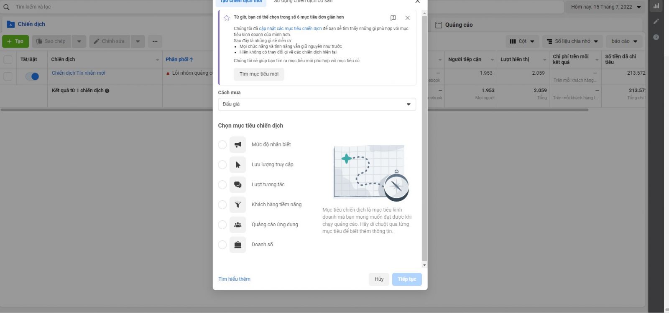Screen dimensions: 669x313
Task: Click the 2.059 impressions value in campaign row
Action: coord(538,73)
